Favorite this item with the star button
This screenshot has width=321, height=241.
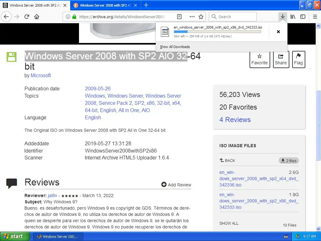(x=259, y=59)
